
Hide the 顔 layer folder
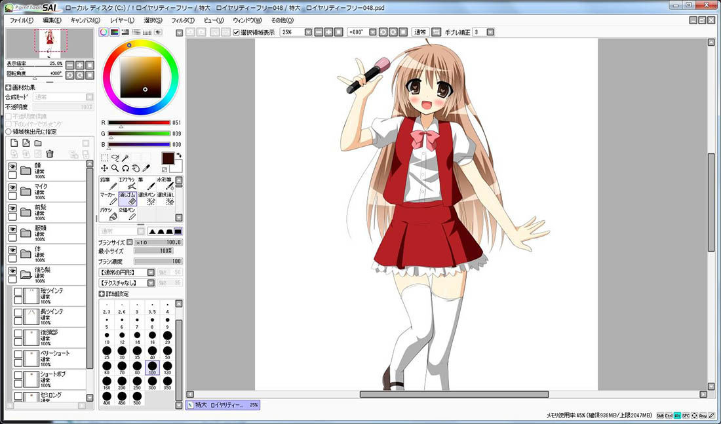pyautogui.click(x=12, y=166)
